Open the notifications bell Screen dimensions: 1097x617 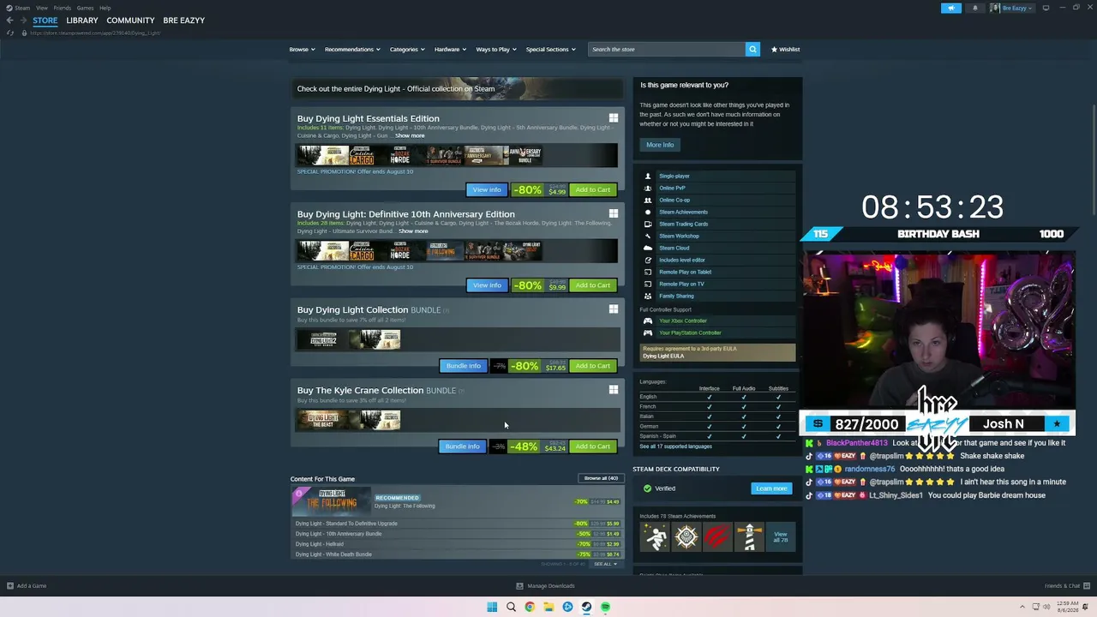[974, 8]
